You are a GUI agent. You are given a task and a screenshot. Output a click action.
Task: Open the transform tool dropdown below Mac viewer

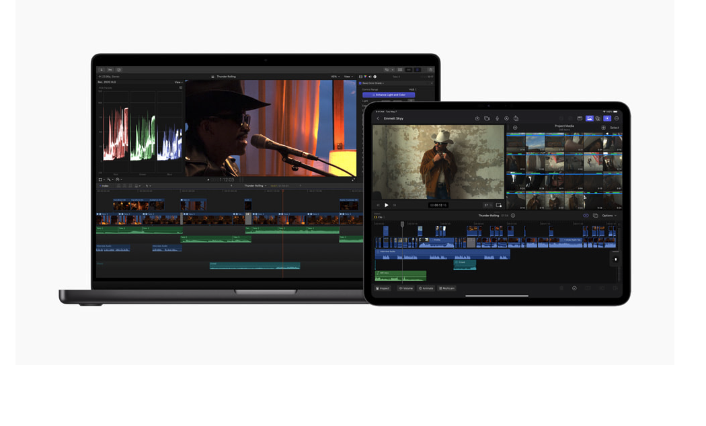pos(102,179)
